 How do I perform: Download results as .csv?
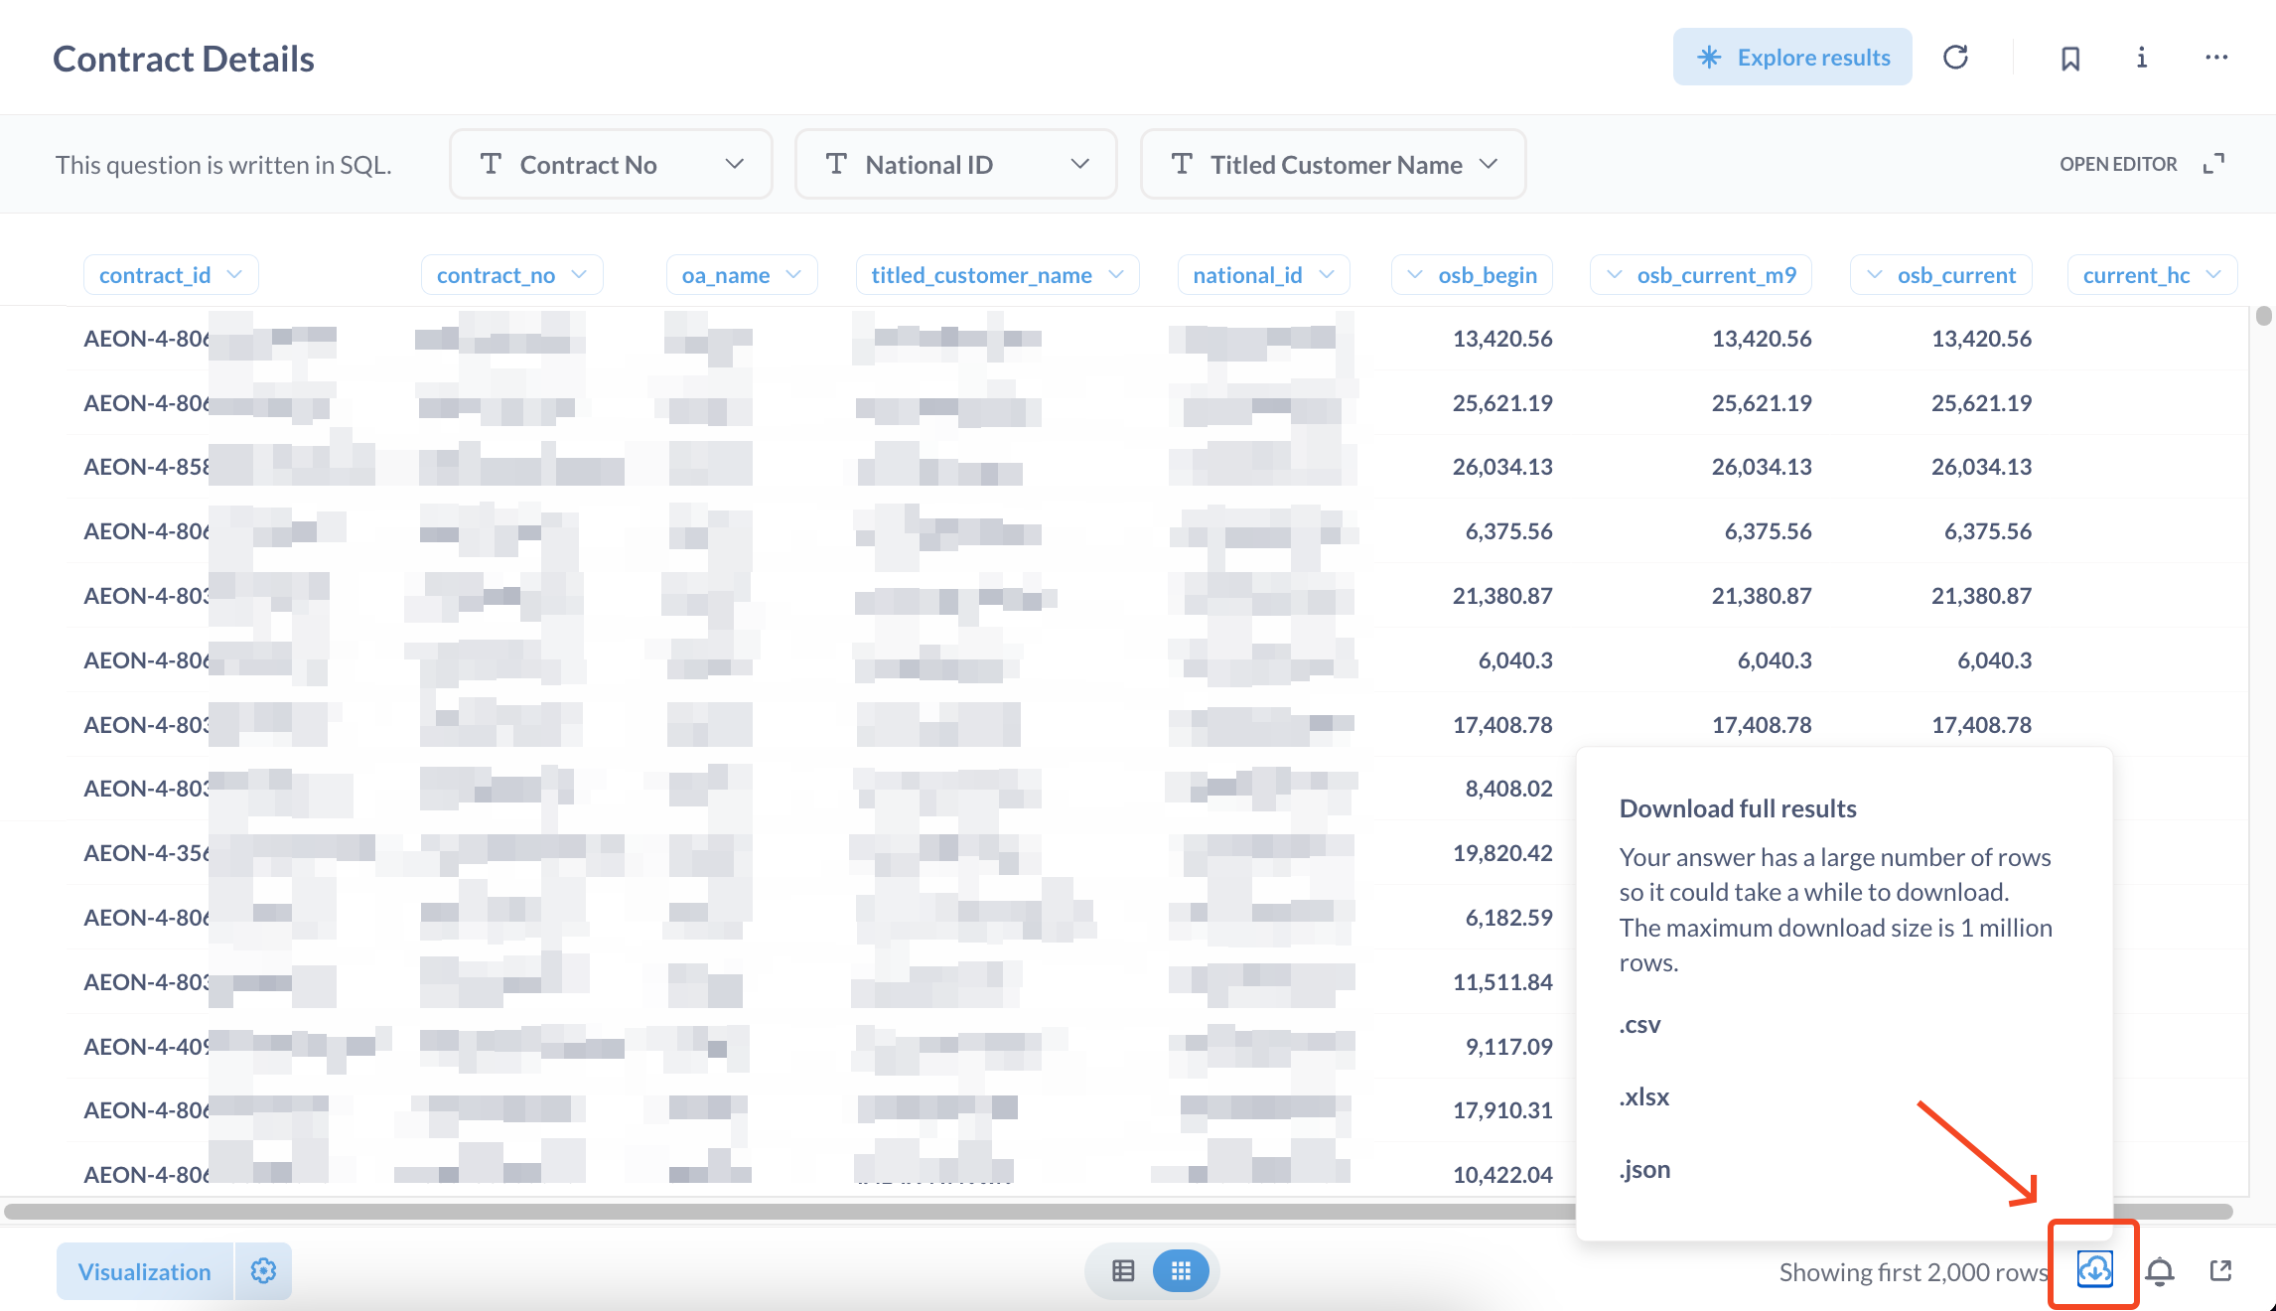click(x=1640, y=1025)
